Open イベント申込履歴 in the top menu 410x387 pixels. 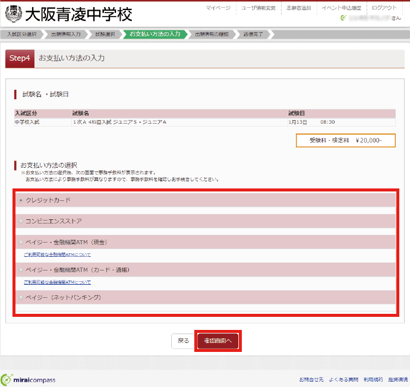[342, 8]
